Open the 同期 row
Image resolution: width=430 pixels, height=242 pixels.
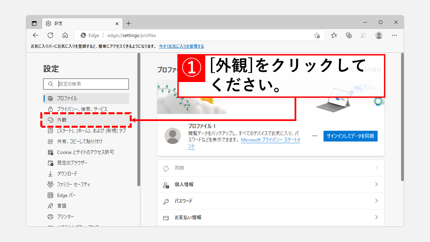click(x=271, y=168)
